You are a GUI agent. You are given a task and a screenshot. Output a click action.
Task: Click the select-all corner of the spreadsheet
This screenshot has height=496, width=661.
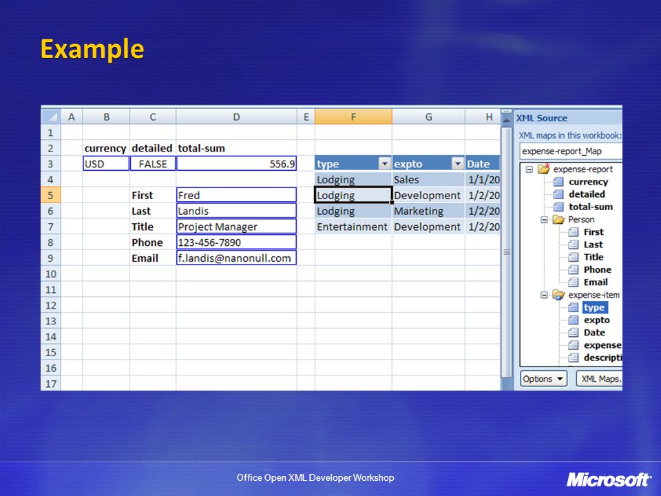(51, 117)
